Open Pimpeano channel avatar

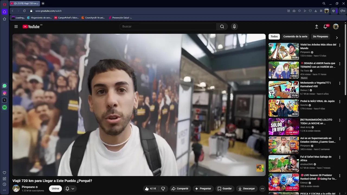tap(16, 188)
